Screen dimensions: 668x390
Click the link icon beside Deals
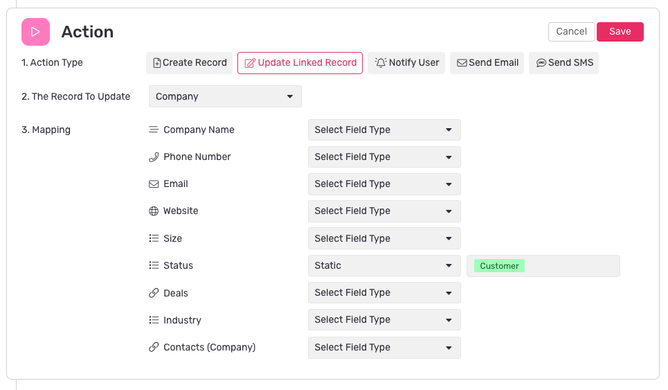[154, 293]
